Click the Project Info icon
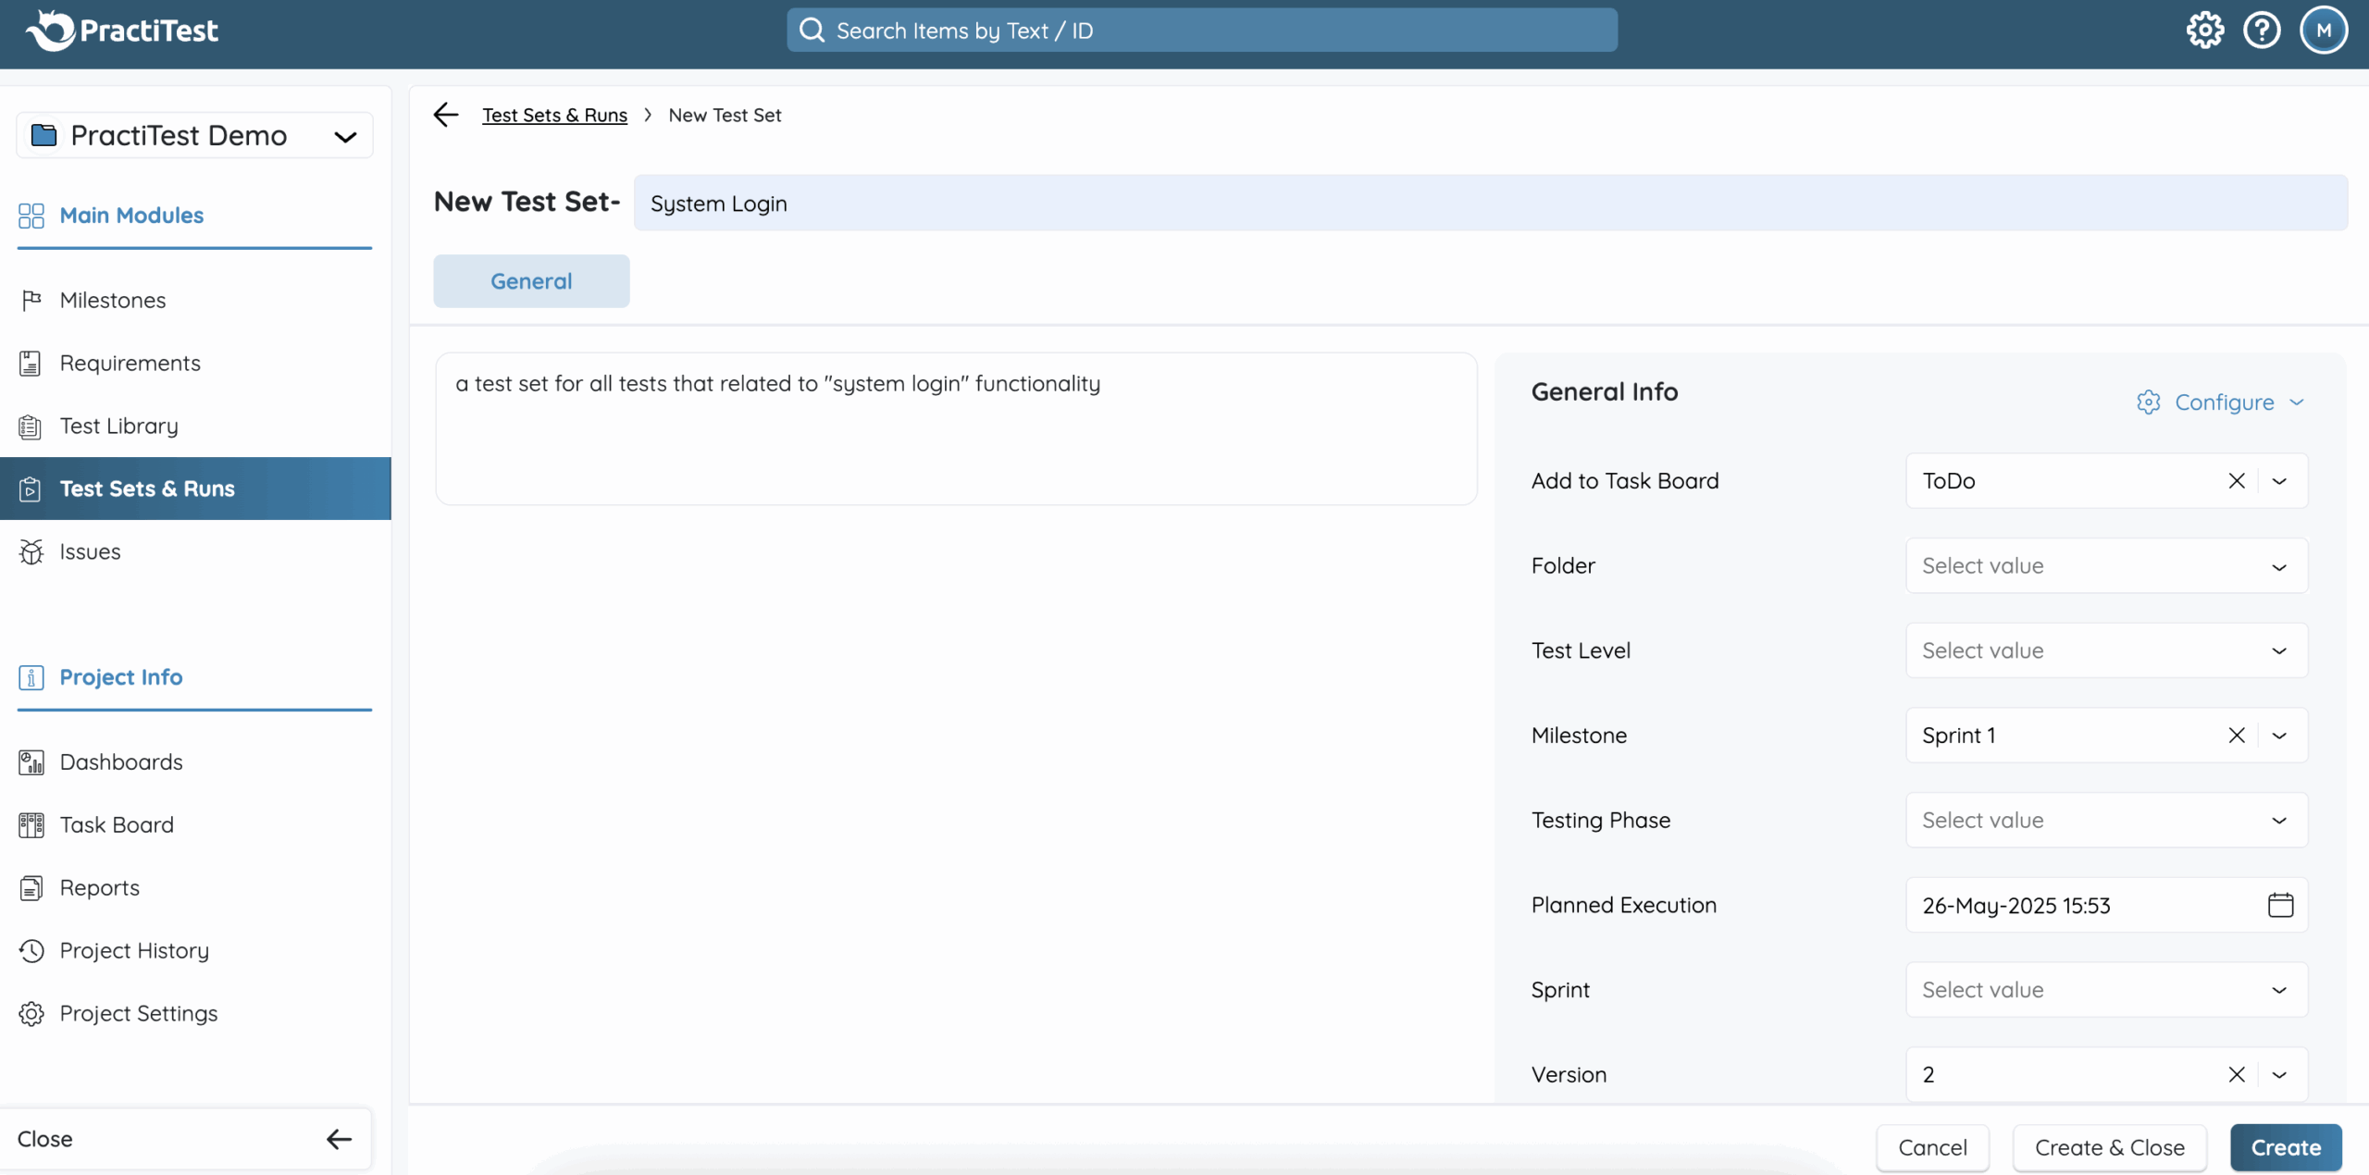The height and width of the screenshot is (1175, 2369). [31, 677]
